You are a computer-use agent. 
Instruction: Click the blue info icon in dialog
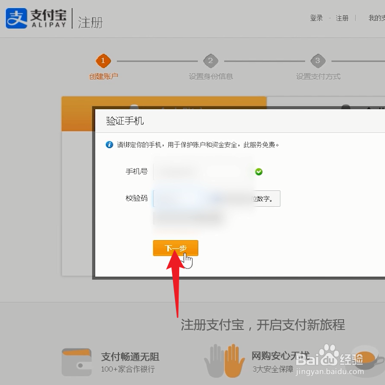click(109, 145)
